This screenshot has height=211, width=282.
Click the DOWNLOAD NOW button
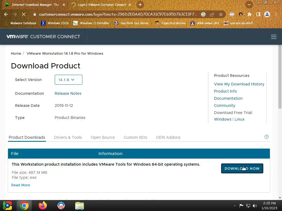click(242, 168)
